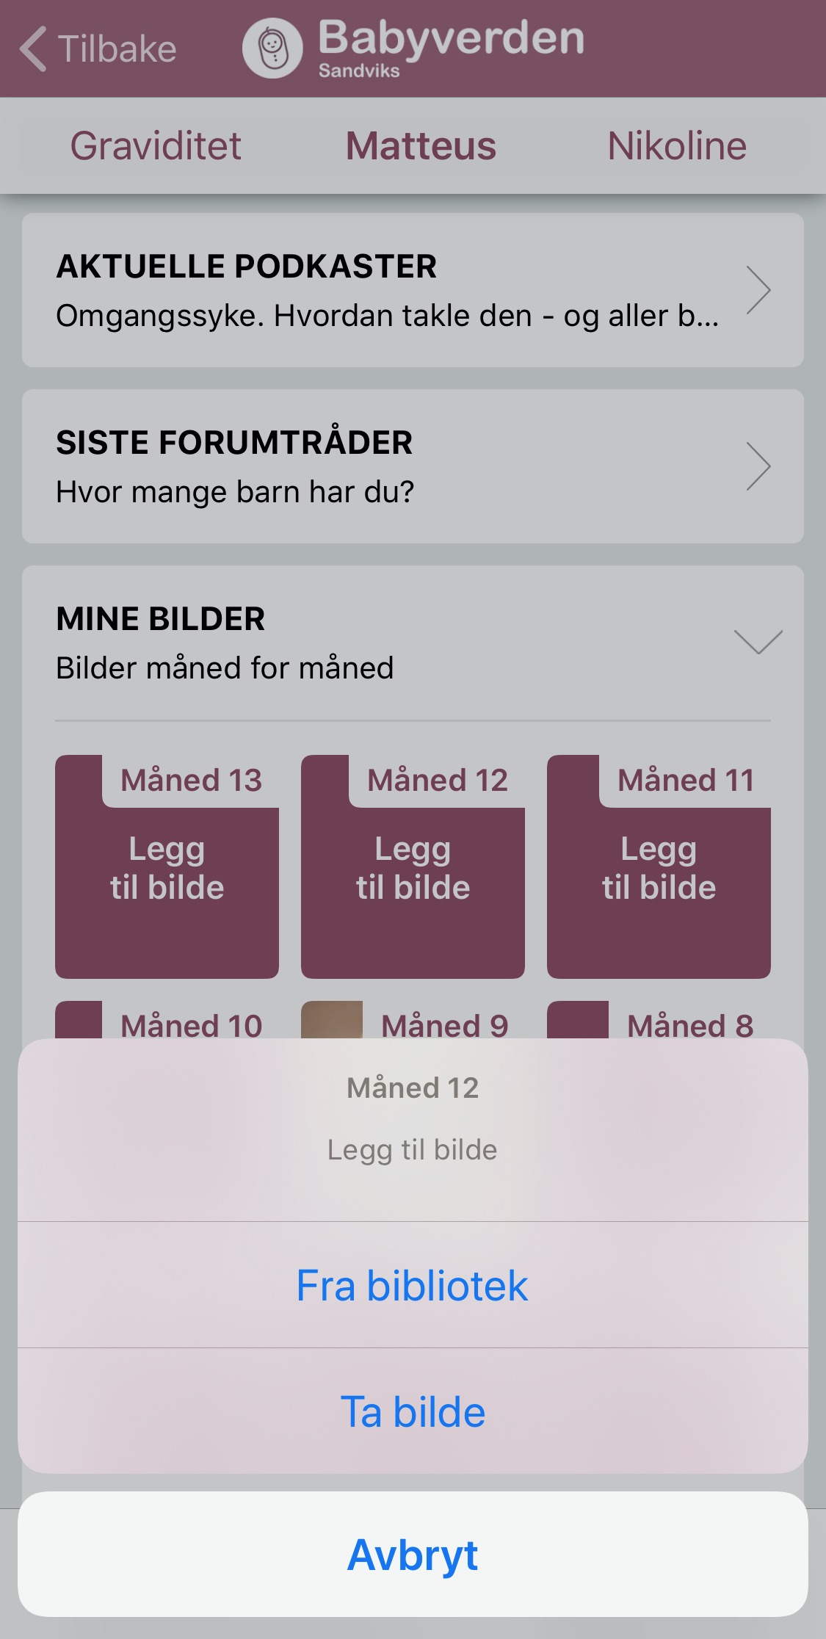
Task: Choose Ta bilde option
Action: pos(413,1411)
